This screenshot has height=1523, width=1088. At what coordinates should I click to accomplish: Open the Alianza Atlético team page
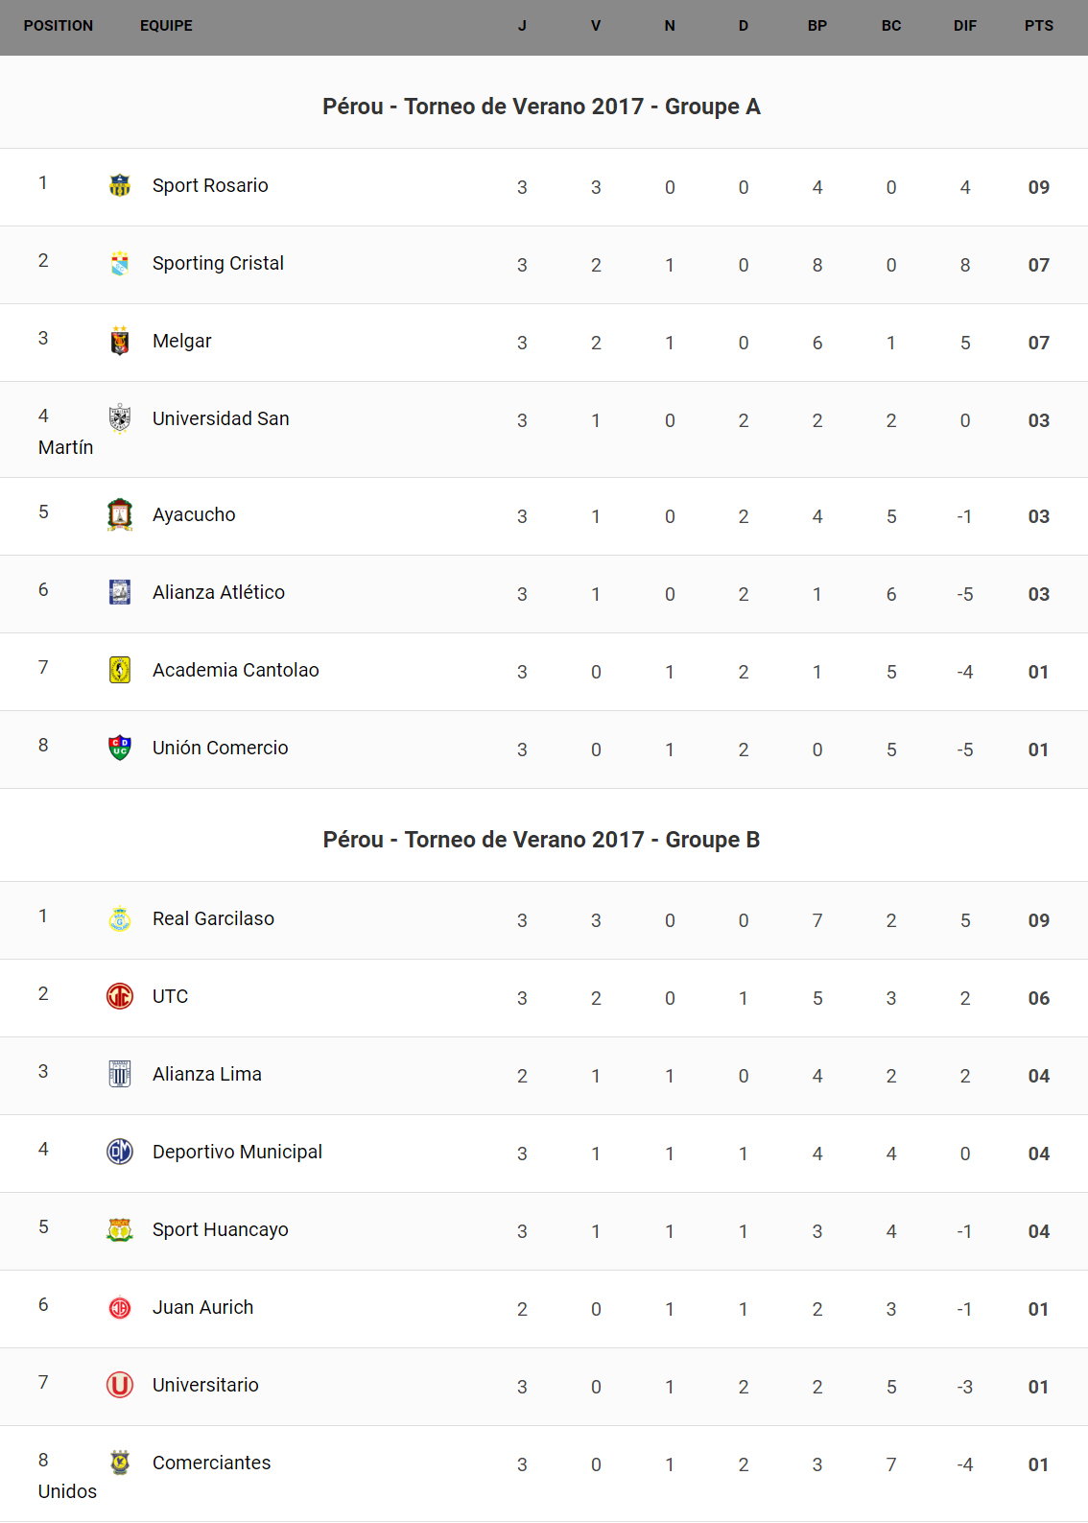pyautogui.click(x=218, y=592)
